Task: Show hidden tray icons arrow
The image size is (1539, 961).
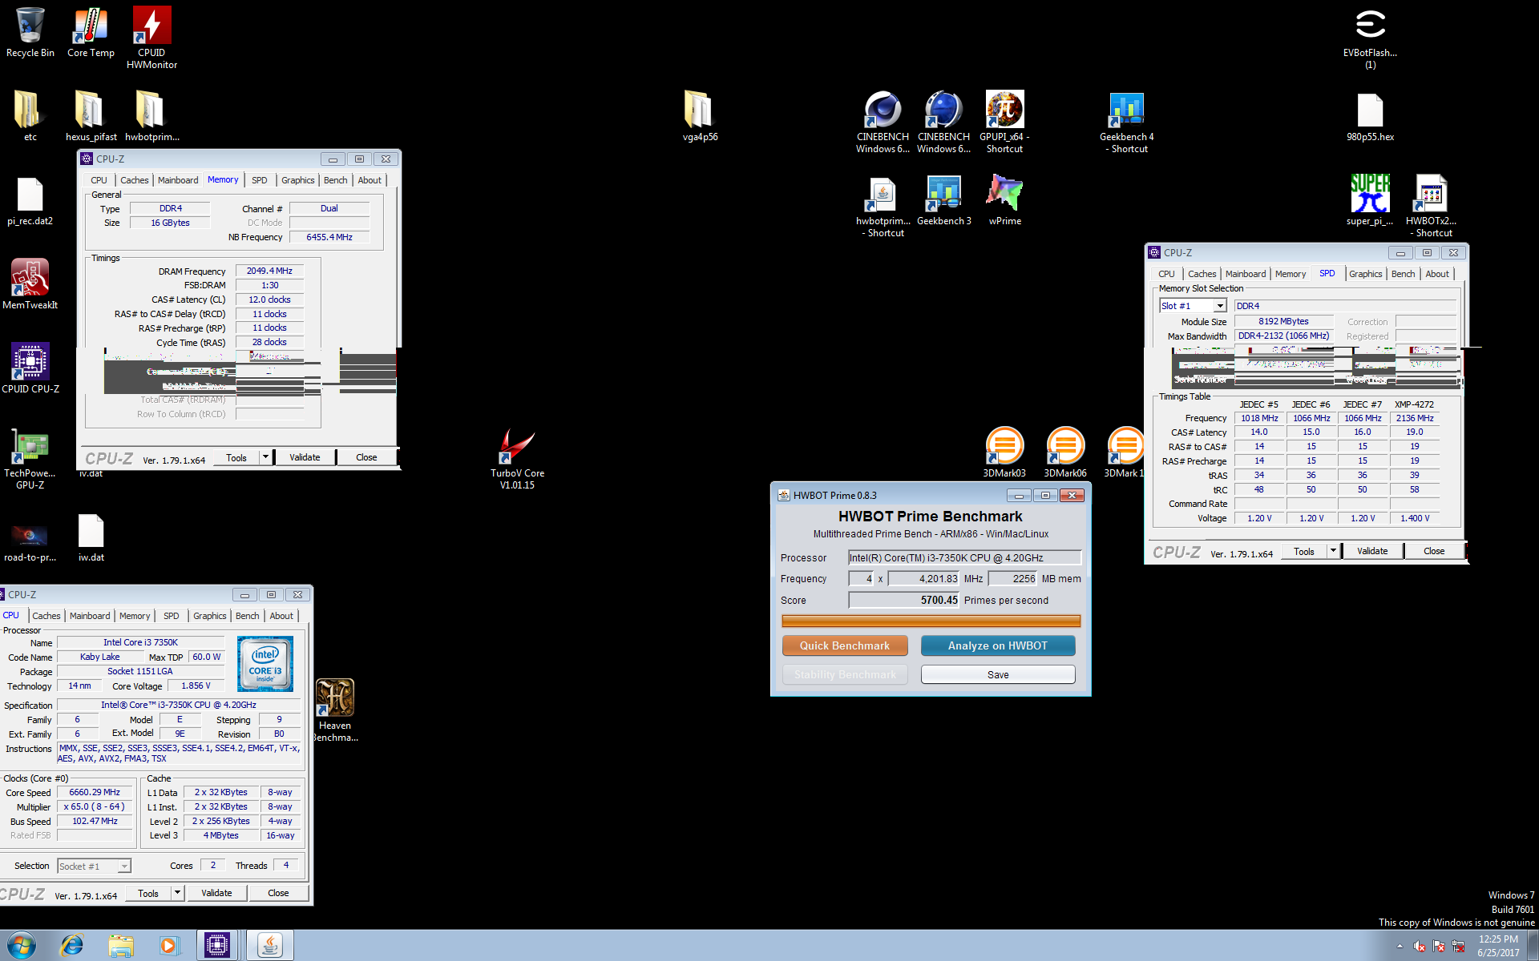Action: pos(1400,947)
